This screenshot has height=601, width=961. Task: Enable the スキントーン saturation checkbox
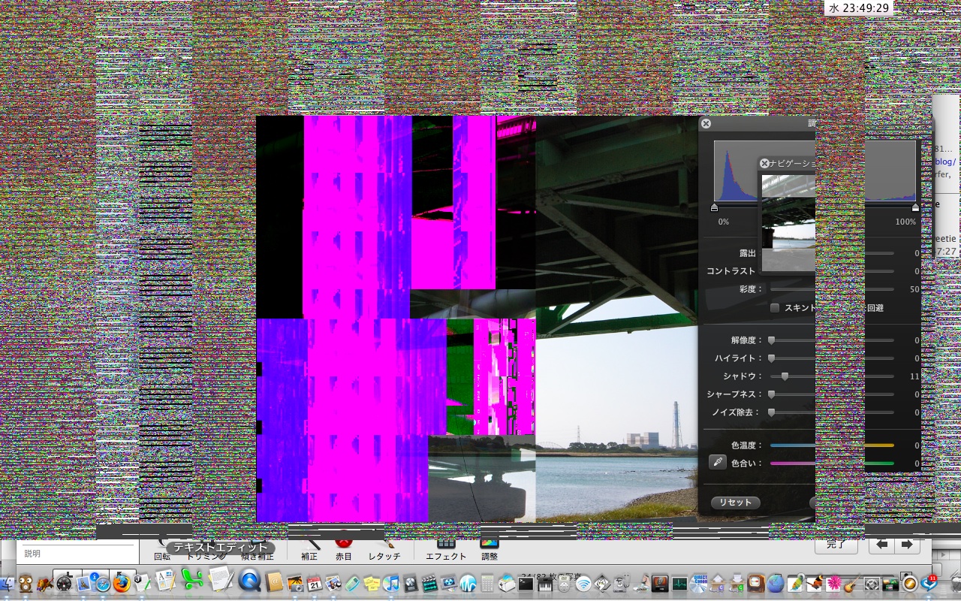coord(775,307)
